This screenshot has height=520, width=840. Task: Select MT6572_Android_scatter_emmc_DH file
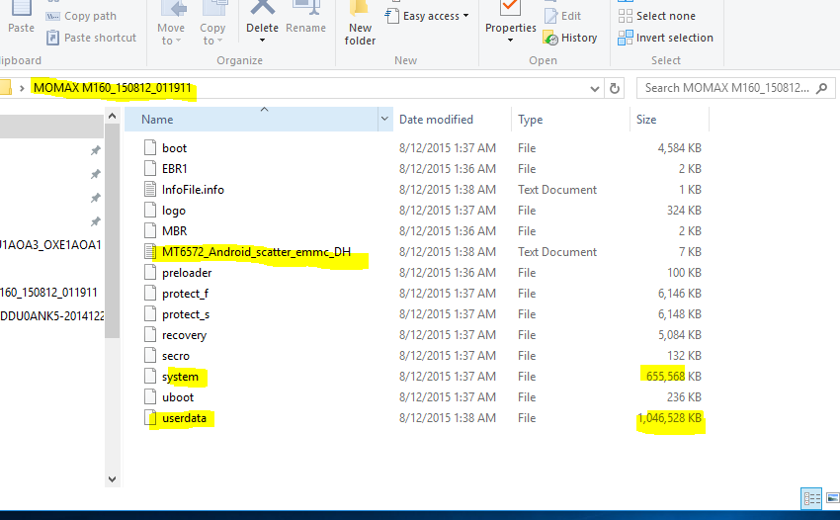point(256,252)
